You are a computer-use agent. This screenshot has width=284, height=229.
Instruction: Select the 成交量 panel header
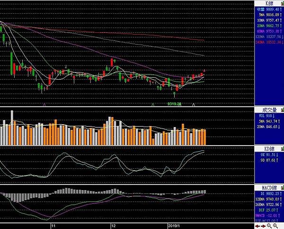269,110
